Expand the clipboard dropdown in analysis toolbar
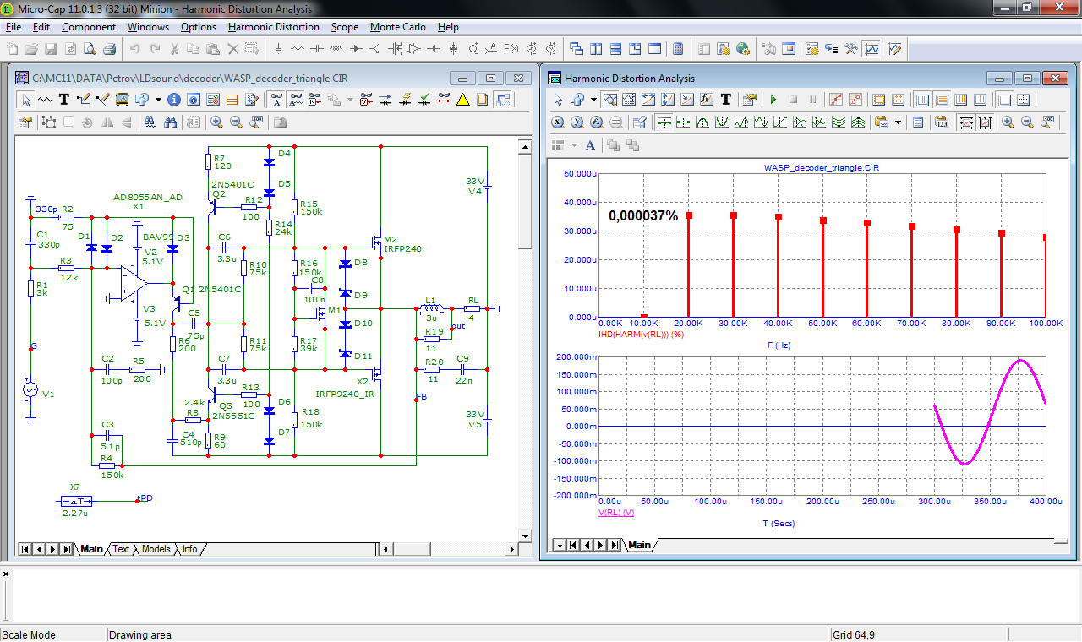Image resolution: width=1082 pixels, height=642 pixels. [898, 122]
